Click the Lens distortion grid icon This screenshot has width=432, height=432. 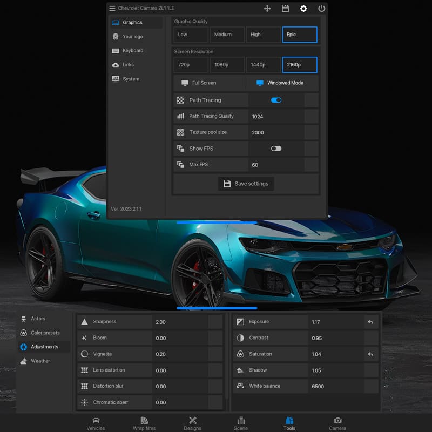click(84, 370)
